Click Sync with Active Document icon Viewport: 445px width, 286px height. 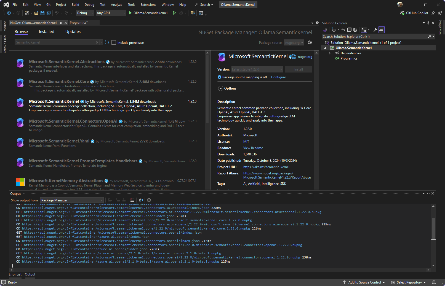pyautogui.click(x=343, y=30)
